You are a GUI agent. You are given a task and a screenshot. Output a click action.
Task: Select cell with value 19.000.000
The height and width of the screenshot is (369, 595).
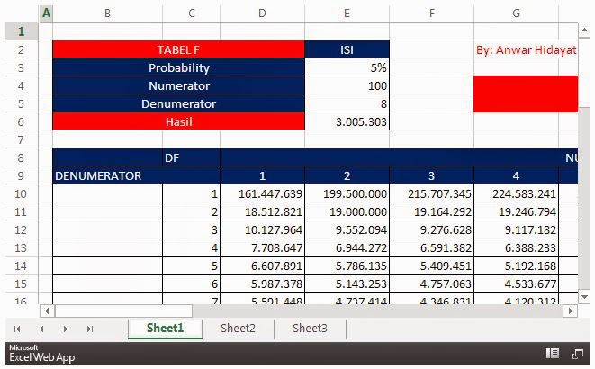point(347,212)
